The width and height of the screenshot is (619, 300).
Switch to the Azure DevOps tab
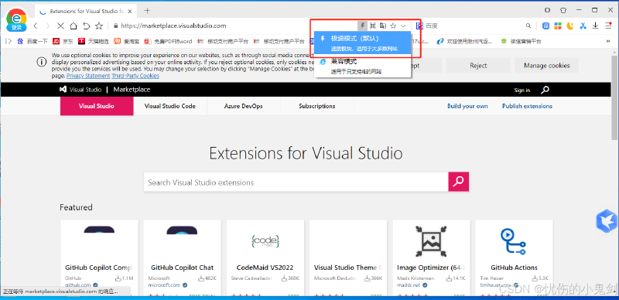click(244, 106)
